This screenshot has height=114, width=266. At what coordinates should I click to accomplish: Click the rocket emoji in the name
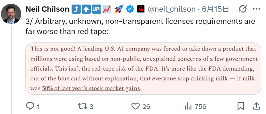(119, 9)
